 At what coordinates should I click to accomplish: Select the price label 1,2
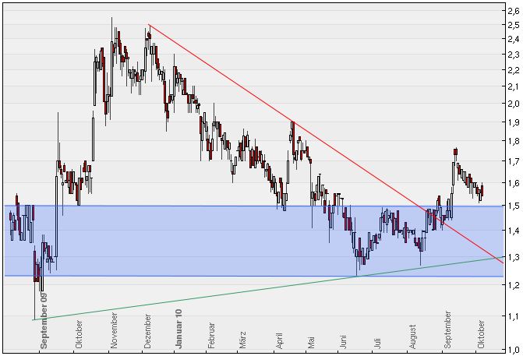514,285
